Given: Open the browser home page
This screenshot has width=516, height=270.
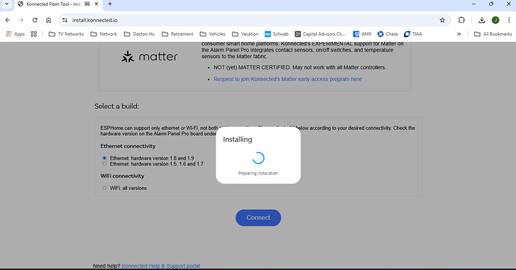Looking at the screenshot, I should click(x=49, y=20).
